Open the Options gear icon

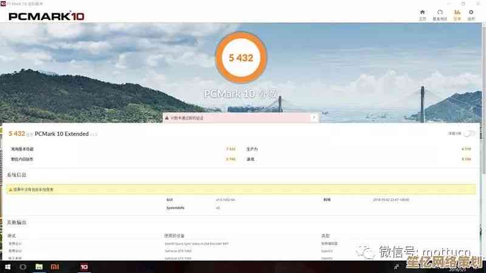pyautogui.click(x=472, y=15)
